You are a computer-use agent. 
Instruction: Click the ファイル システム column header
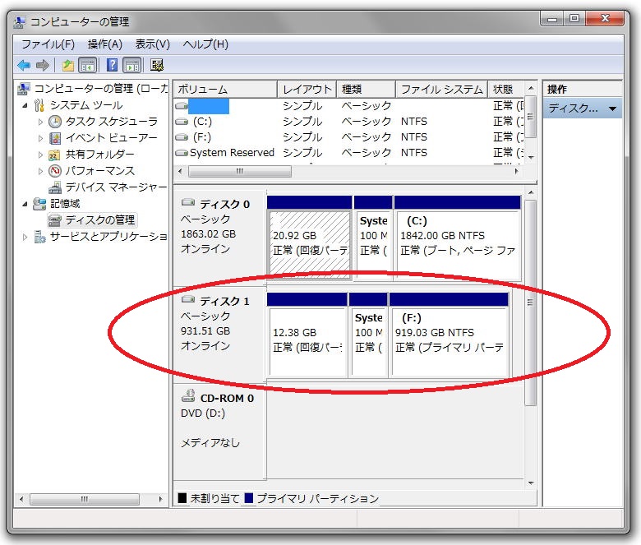(x=440, y=89)
